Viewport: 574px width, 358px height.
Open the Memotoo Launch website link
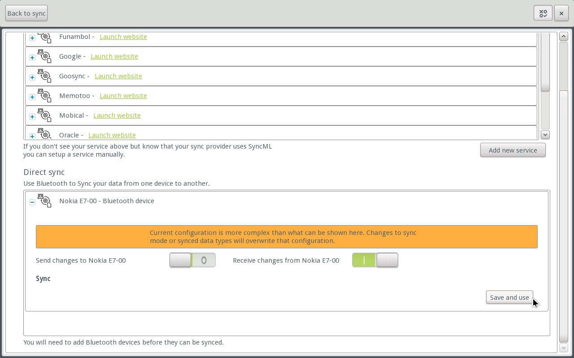(123, 96)
